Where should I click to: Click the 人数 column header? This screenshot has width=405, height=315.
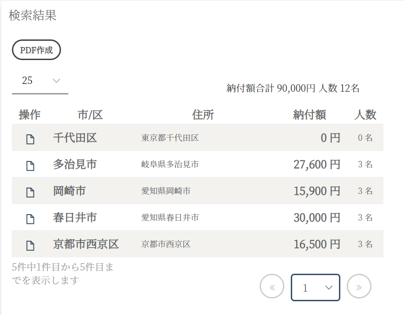(x=365, y=115)
